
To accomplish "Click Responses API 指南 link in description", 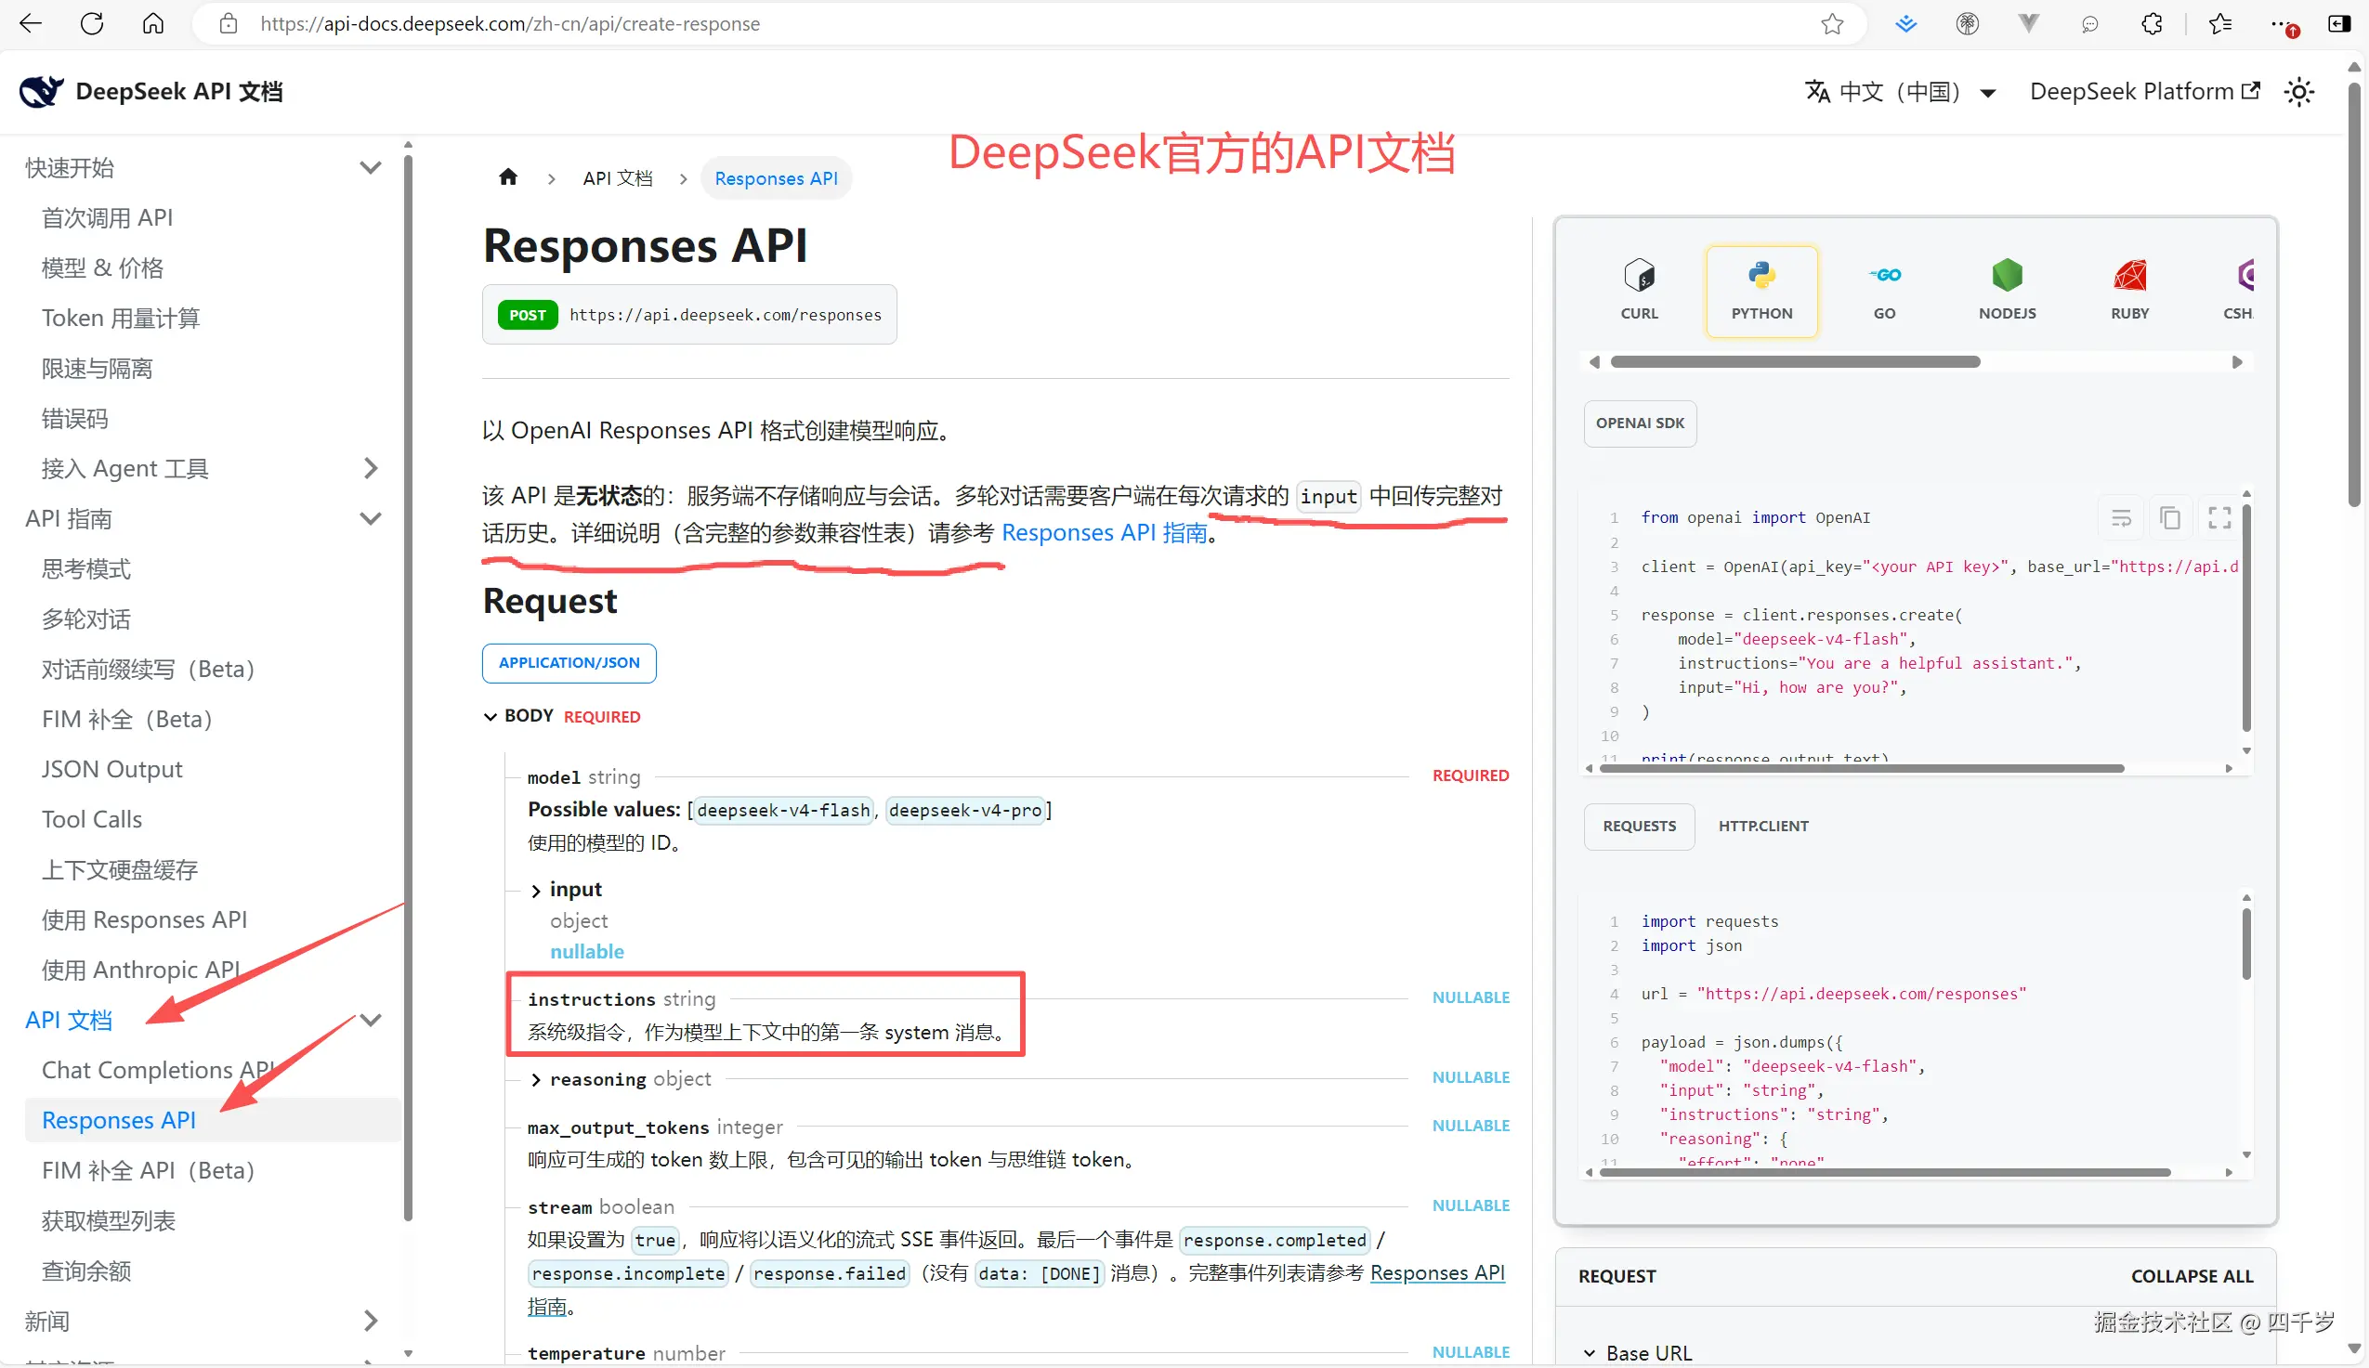I will [x=1105, y=533].
